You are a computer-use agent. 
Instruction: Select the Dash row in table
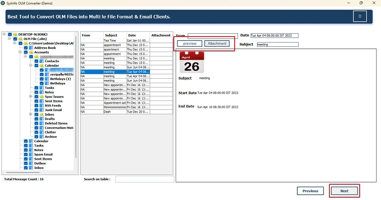point(126,112)
